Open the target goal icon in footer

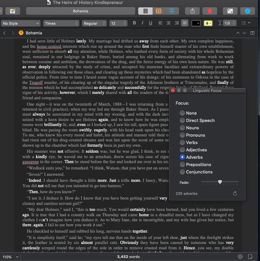pos(240,257)
